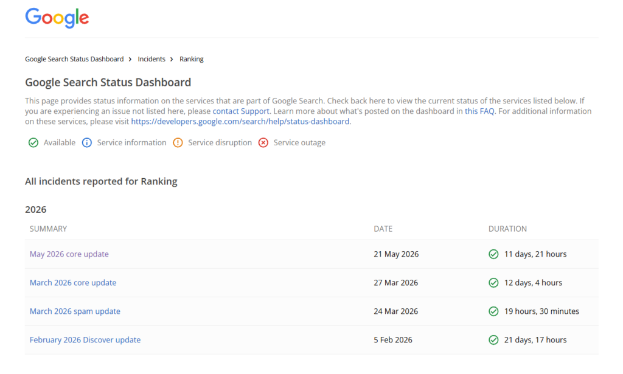
Task: Open the contact Support link
Action: point(241,111)
